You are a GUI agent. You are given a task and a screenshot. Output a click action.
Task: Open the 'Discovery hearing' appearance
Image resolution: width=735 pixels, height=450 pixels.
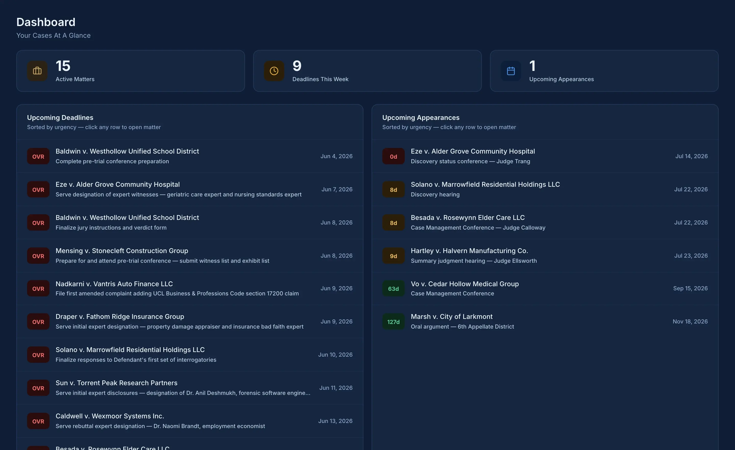pos(545,189)
